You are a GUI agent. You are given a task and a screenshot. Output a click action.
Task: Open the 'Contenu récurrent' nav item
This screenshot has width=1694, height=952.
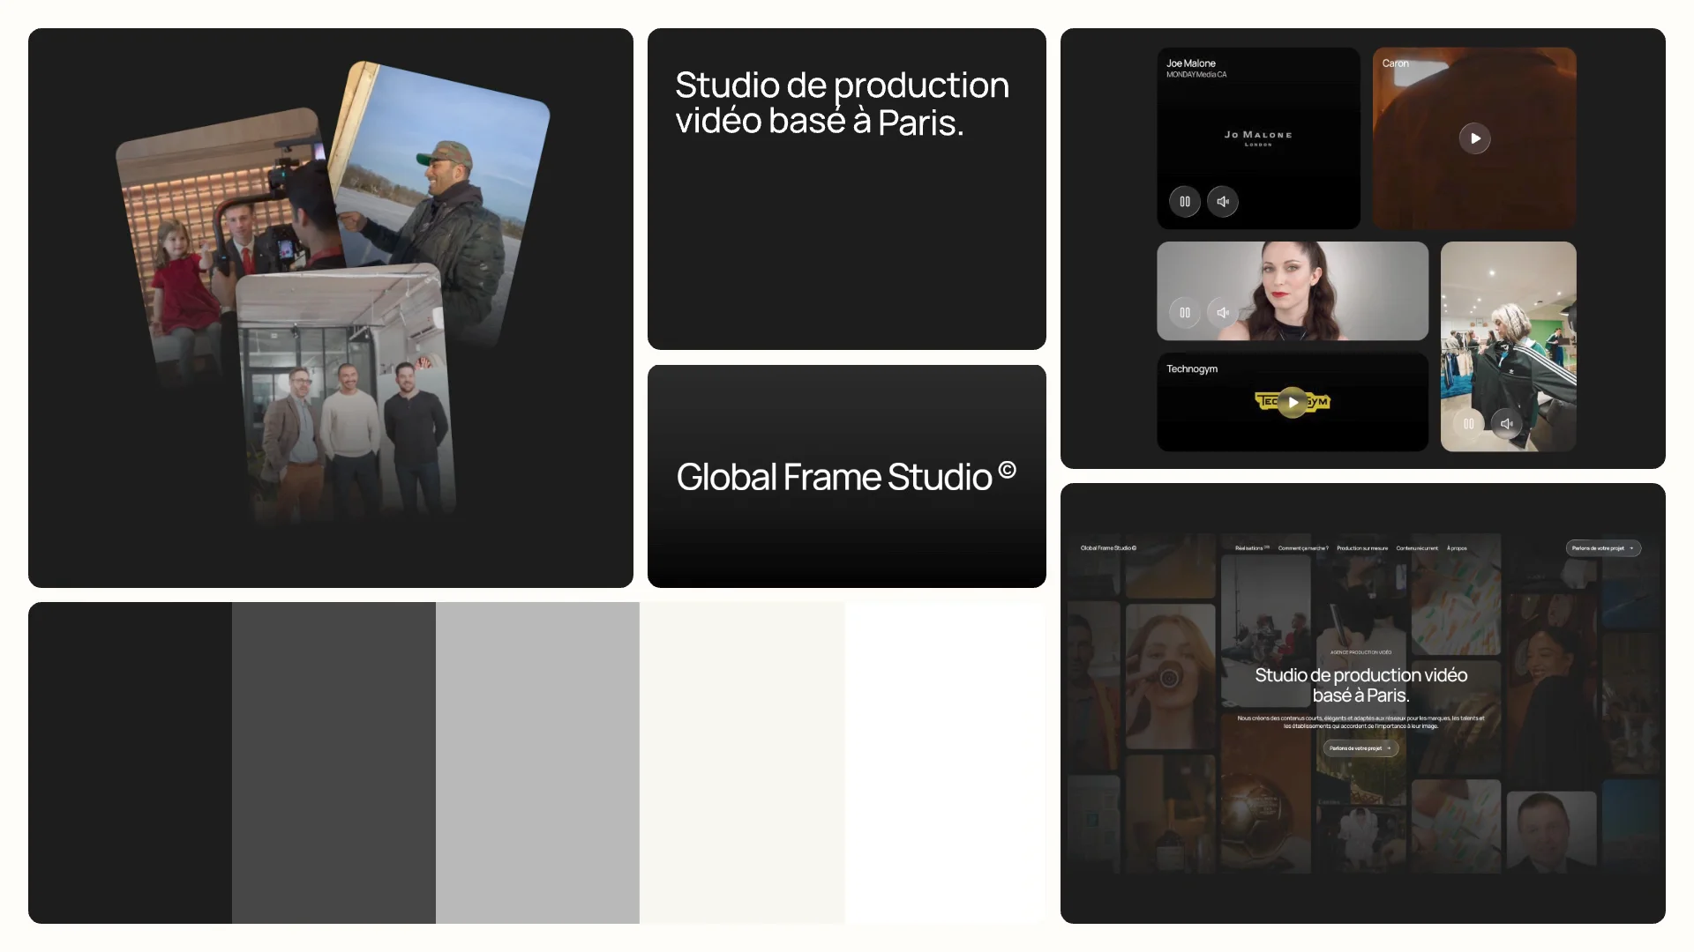click(x=1417, y=548)
